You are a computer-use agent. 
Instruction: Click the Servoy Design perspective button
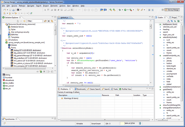172,10
